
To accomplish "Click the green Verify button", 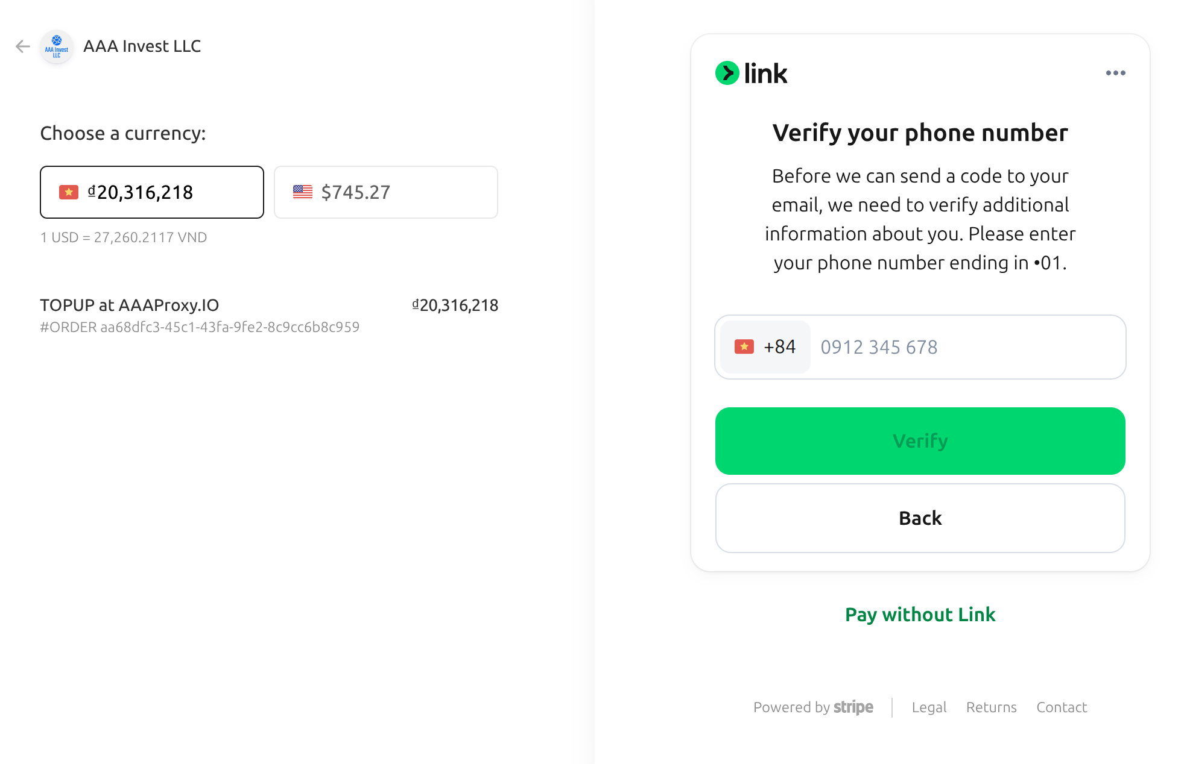I will [x=920, y=441].
